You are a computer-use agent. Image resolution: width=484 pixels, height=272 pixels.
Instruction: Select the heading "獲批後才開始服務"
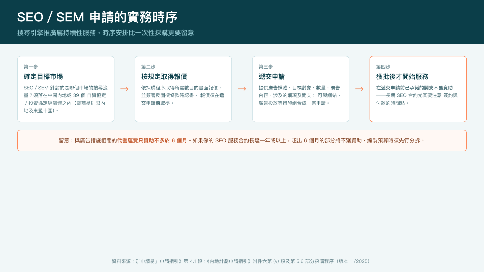(402, 77)
